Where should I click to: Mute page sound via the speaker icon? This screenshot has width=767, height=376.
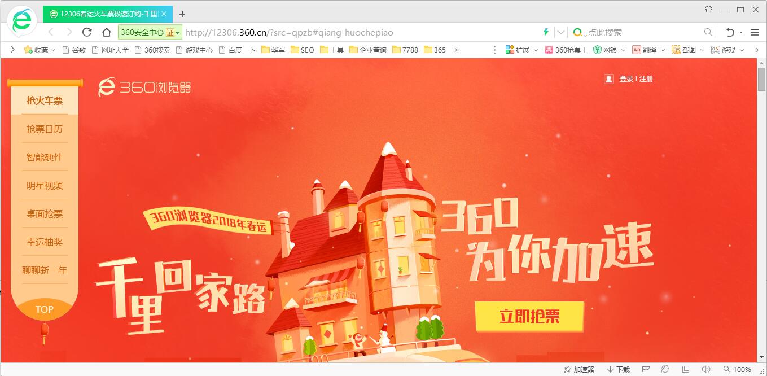pyautogui.click(x=706, y=369)
